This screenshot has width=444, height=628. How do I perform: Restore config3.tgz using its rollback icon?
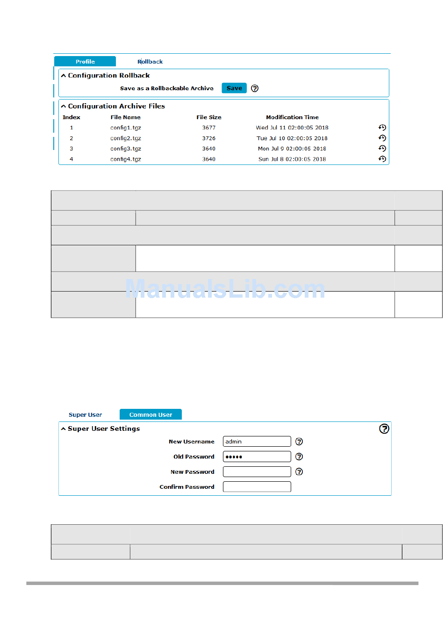click(382, 149)
